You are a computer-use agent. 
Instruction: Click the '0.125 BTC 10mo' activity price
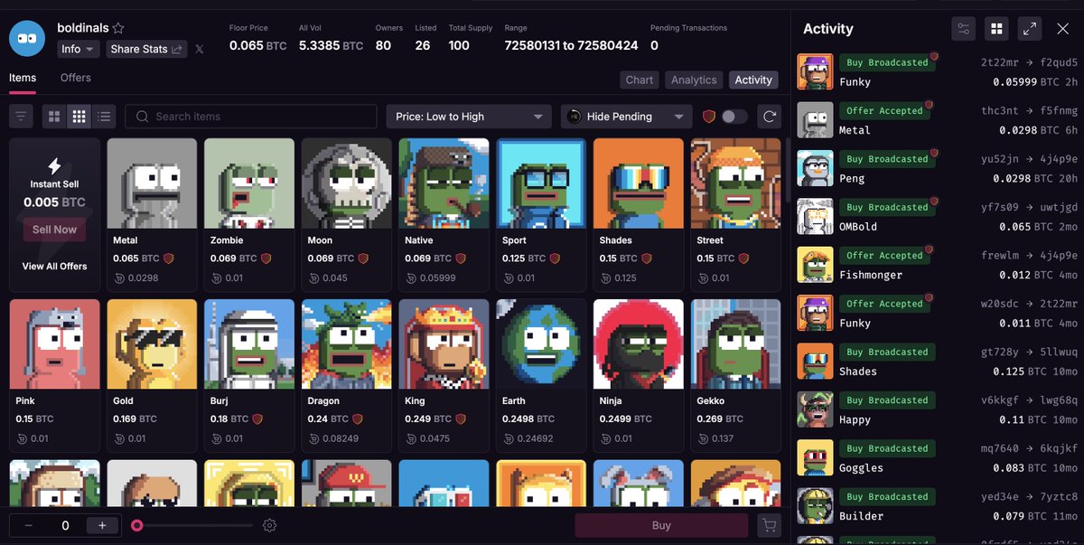click(x=1035, y=371)
